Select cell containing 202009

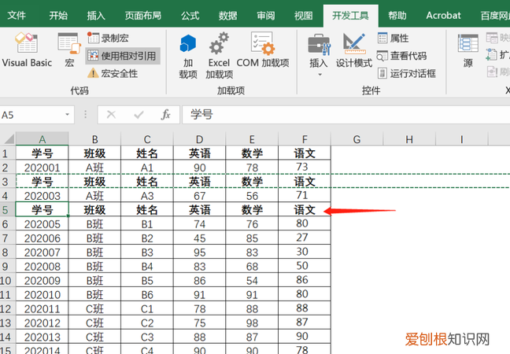42,280
